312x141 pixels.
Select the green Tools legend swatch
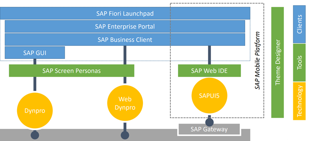click(x=299, y=62)
